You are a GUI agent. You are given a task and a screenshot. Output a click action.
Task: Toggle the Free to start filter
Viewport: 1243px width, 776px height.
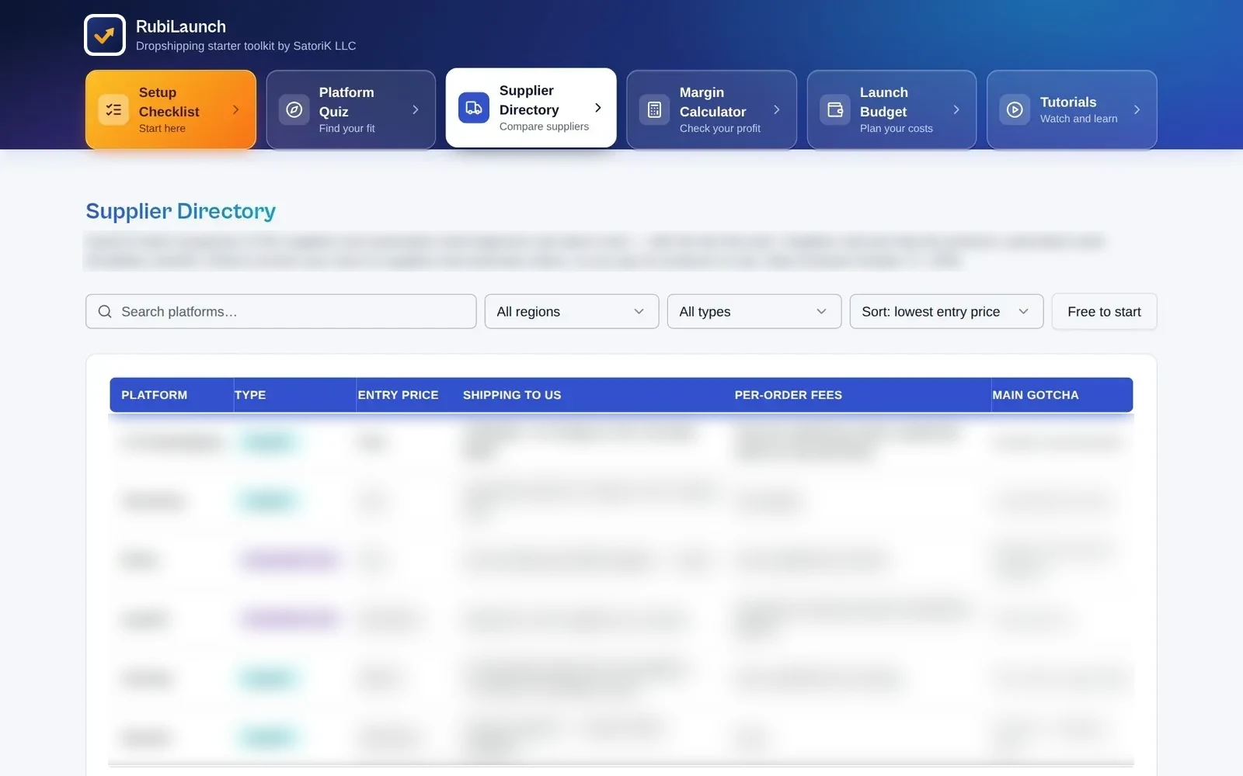click(1104, 311)
